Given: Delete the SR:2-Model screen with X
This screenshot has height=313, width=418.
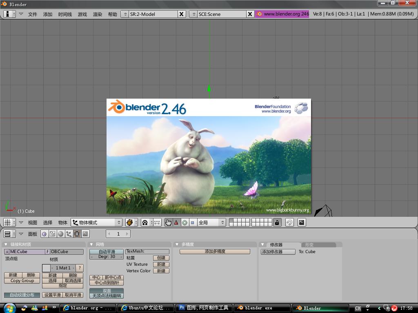Looking at the screenshot, I should point(181,14).
